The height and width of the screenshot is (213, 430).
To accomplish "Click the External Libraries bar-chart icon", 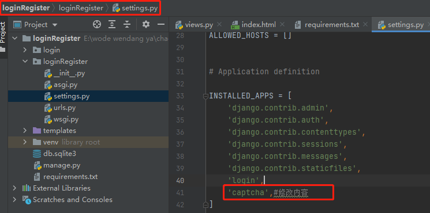I will coord(27,188).
